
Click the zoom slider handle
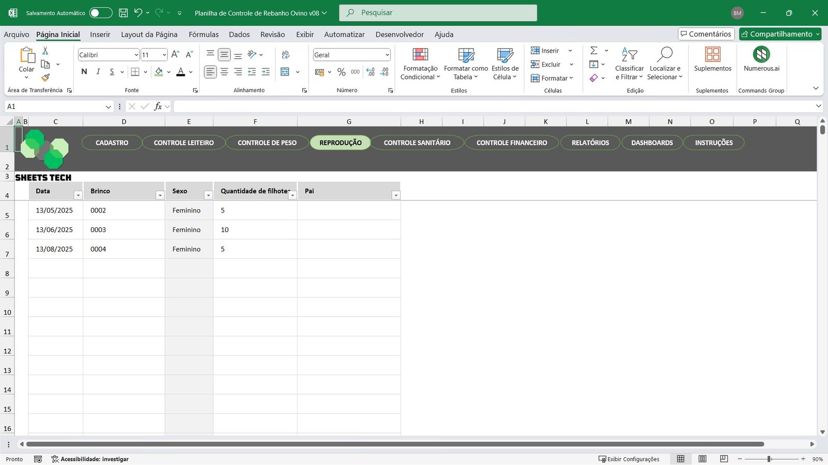(770, 459)
